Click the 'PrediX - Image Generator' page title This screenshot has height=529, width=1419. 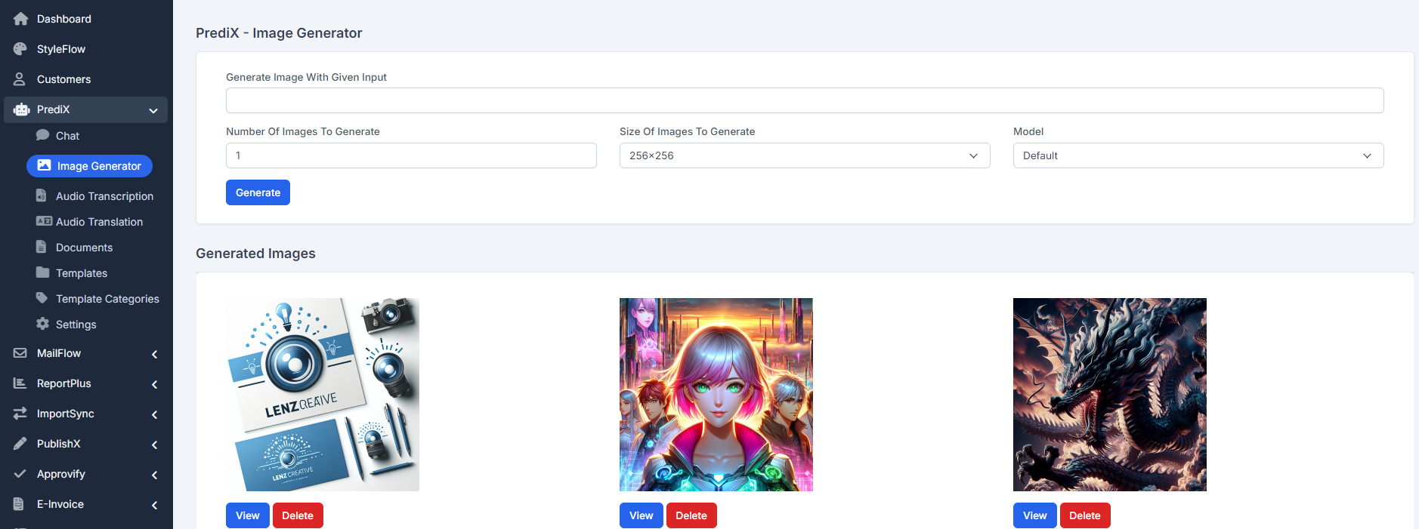coord(279,33)
